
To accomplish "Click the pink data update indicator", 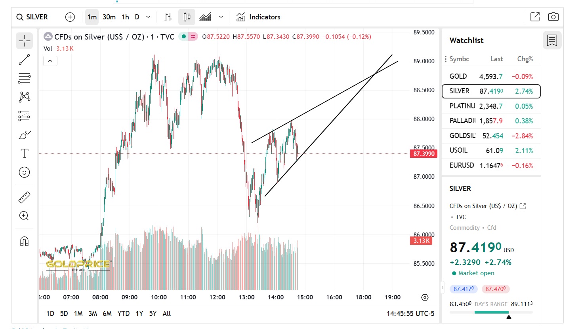I will 193,37.
